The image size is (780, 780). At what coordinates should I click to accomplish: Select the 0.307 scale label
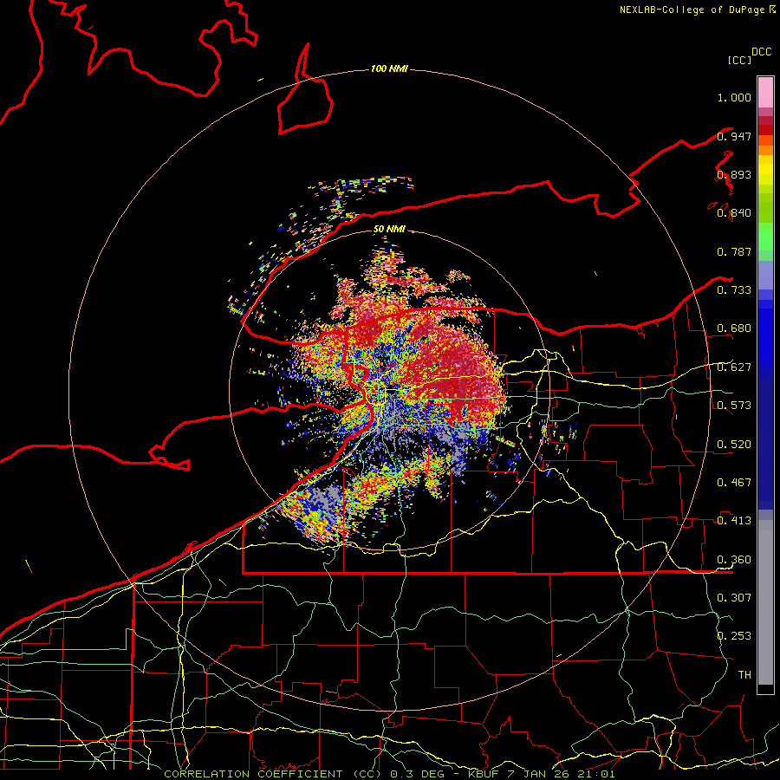[734, 598]
